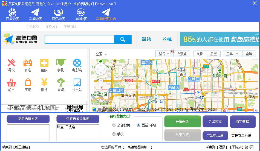This screenshot has width=260, height=151.
Task: Click the 85% 新版高德 banner ad
Action: pos(219,39)
